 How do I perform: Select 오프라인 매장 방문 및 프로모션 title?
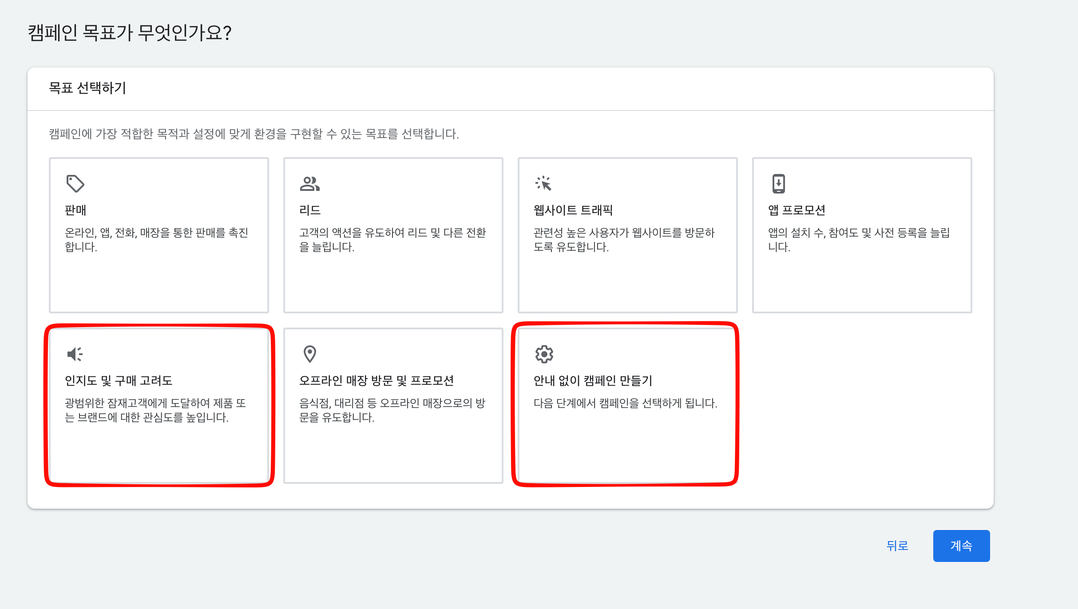pos(377,380)
